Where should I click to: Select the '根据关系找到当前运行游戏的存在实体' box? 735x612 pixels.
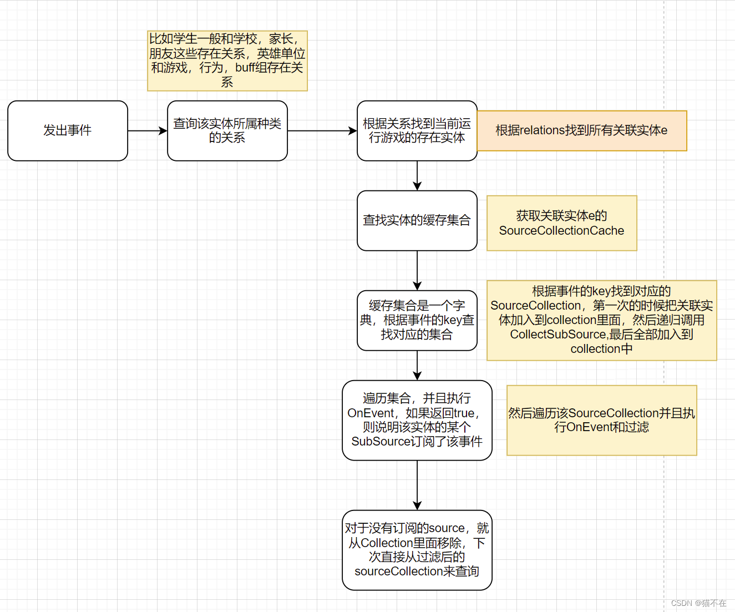click(417, 131)
